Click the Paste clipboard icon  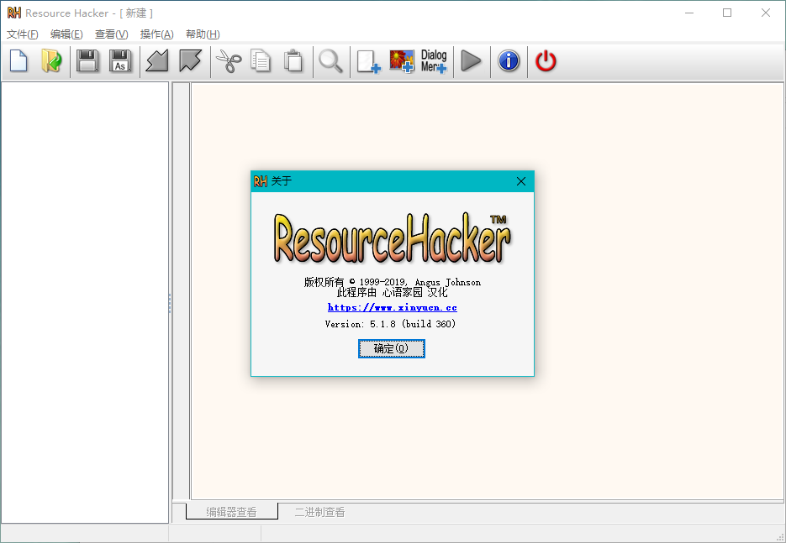click(293, 61)
